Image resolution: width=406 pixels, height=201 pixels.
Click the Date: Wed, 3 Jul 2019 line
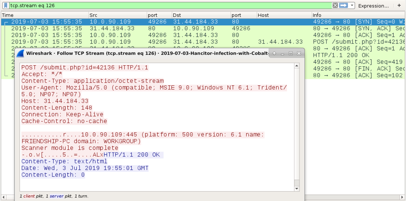[x=85, y=168]
